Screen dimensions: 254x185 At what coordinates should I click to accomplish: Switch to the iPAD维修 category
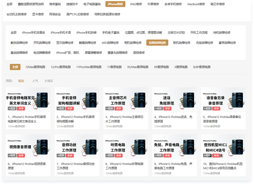[x=136, y=4]
